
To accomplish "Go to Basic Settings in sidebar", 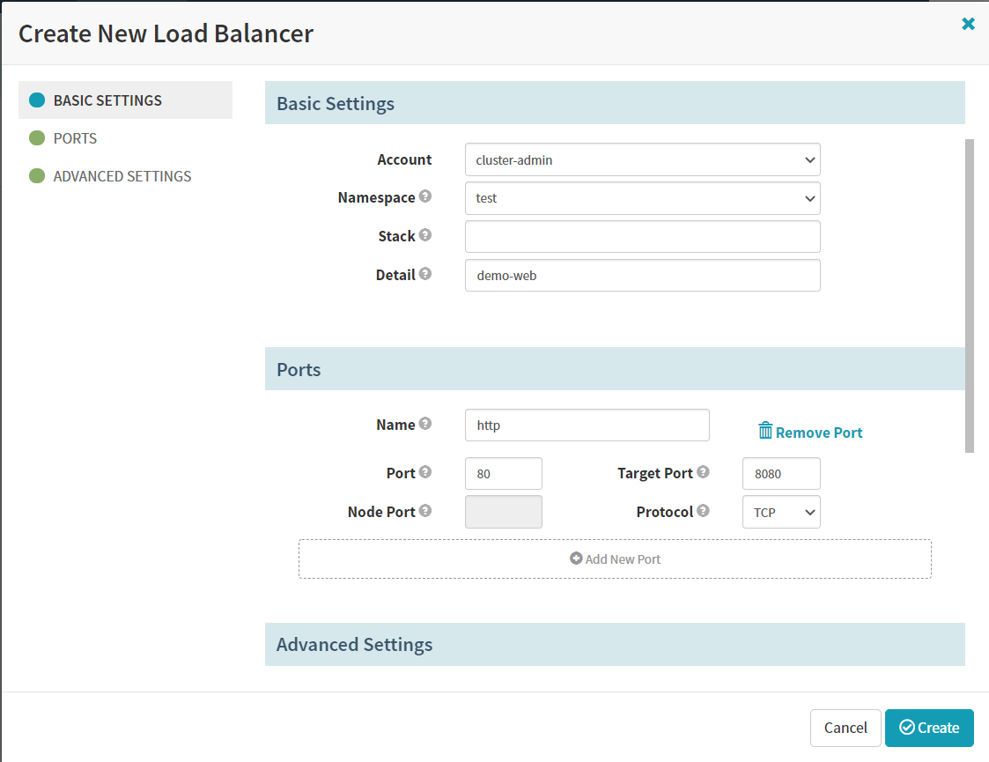I will click(126, 100).
